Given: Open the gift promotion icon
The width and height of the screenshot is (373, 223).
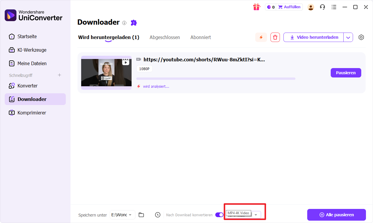Looking at the screenshot, I should point(256,7).
